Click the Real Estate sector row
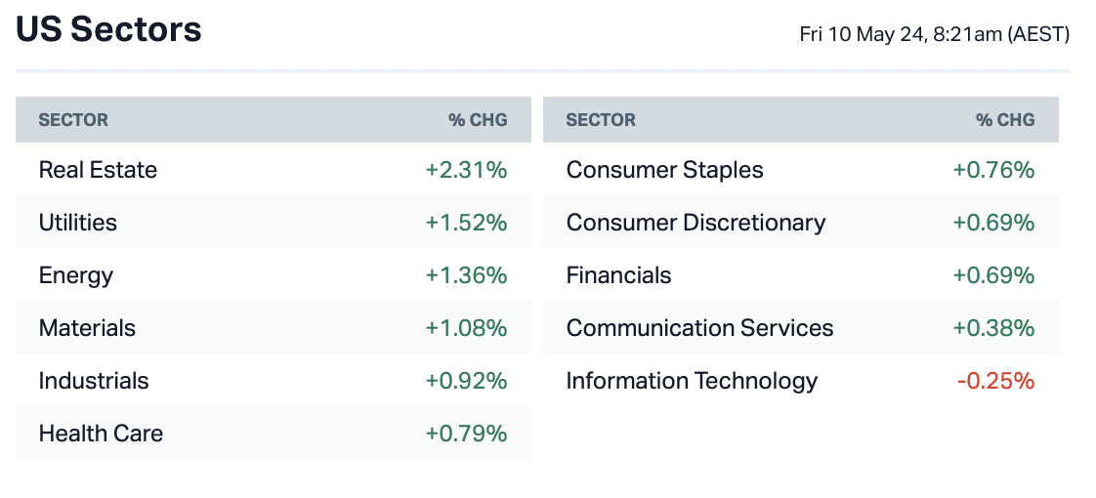 [98, 170]
